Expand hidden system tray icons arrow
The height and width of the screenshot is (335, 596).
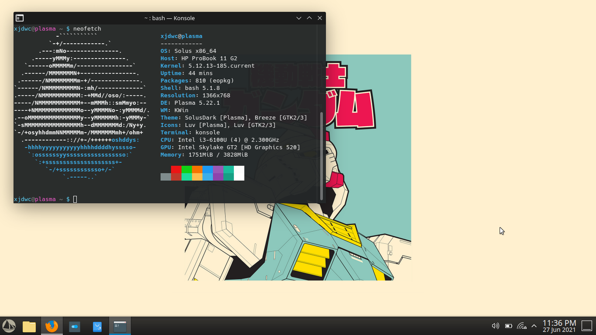pos(534,326)
